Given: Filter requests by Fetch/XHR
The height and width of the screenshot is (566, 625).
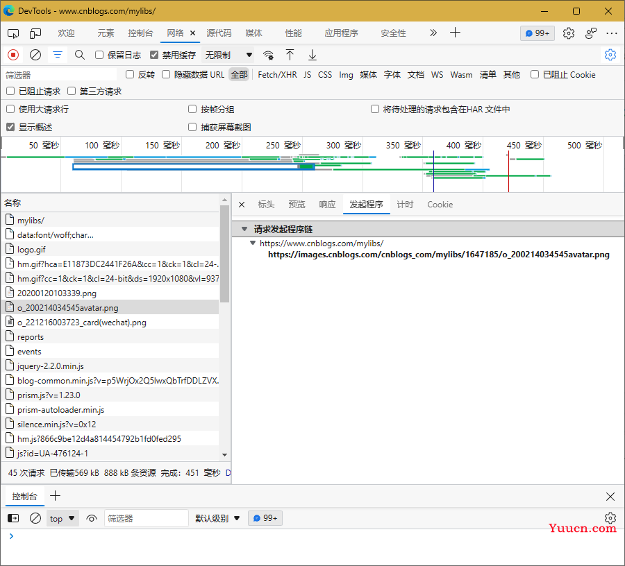Looking at the screenshot, I should 277,75.
